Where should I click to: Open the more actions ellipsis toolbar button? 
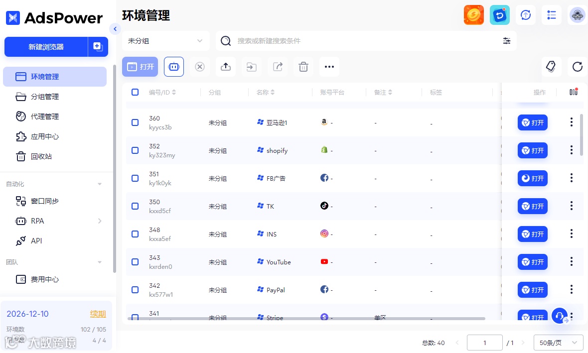329,67
